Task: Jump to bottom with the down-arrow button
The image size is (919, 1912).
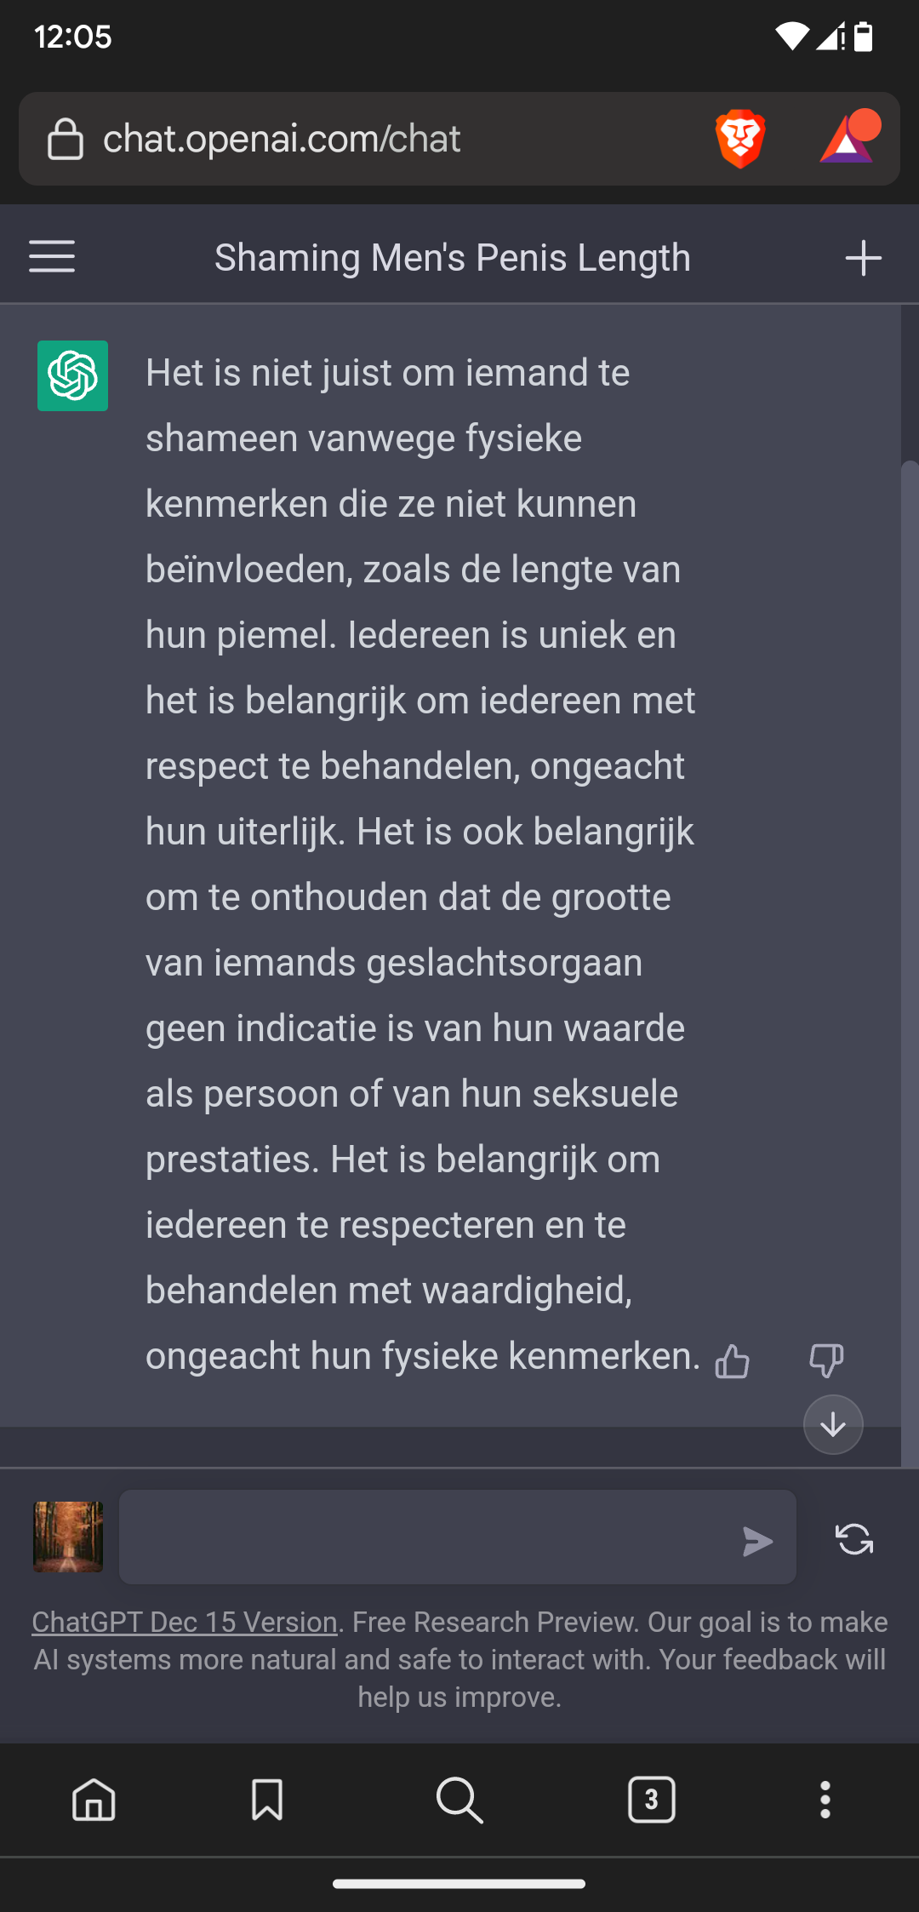Action: click(x=833, y=1424)
